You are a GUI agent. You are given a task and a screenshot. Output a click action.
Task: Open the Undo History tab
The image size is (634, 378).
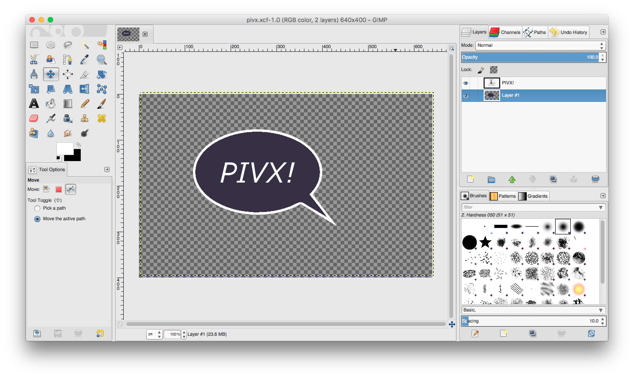pyautogui.click(x=568, y=32)
